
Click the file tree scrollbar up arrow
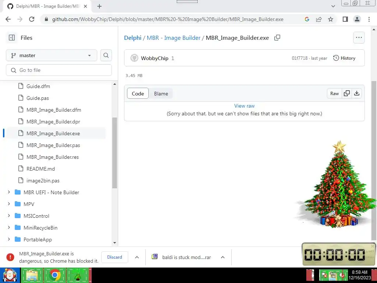point(115,84)
